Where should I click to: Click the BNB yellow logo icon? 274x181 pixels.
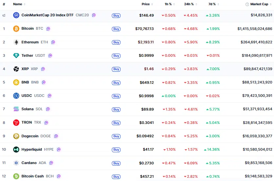(16, 82)
